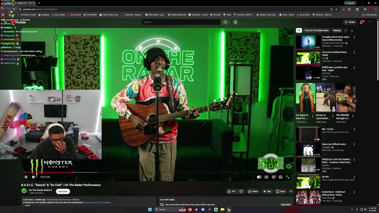
Task: Dislike the video thumbs down
Action: [x=241, y=191]
